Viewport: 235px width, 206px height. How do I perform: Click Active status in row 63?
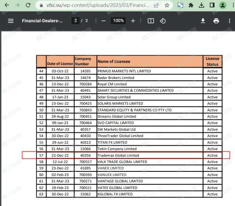(212, 194)
